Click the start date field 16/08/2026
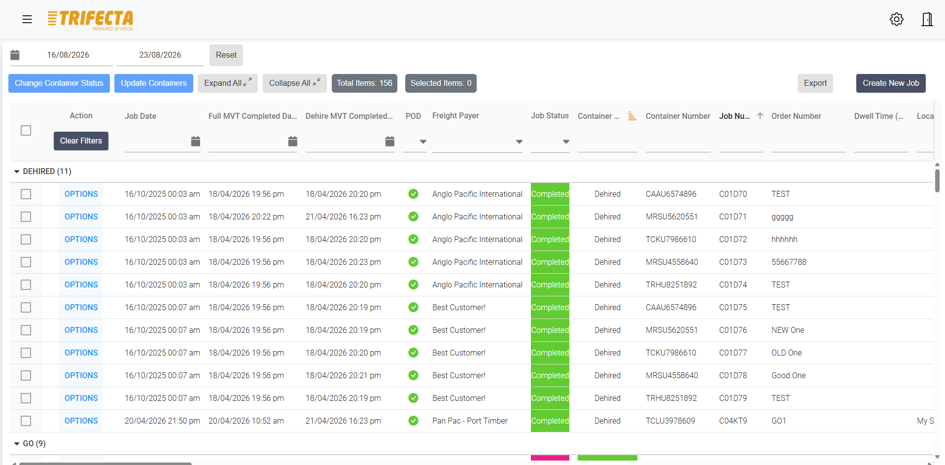Image resolution: width=945 pixels, height=465 pixels. pos(68,55)
